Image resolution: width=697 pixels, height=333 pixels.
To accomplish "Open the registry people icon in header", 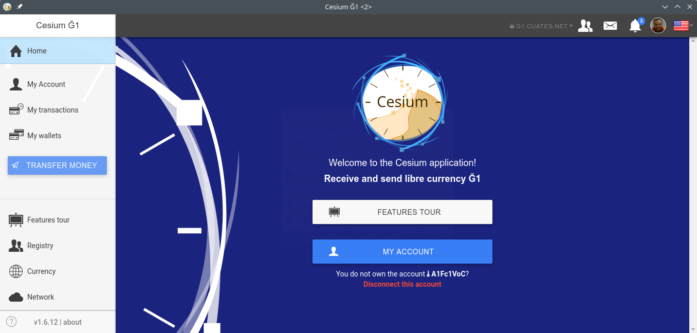I will (x=585, y=26).
